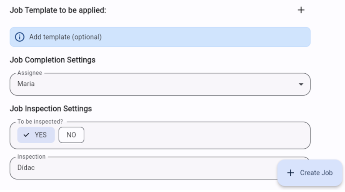Click the plus icon to add a job template
This screenshot has height=192, width=345.
(301, 10)
